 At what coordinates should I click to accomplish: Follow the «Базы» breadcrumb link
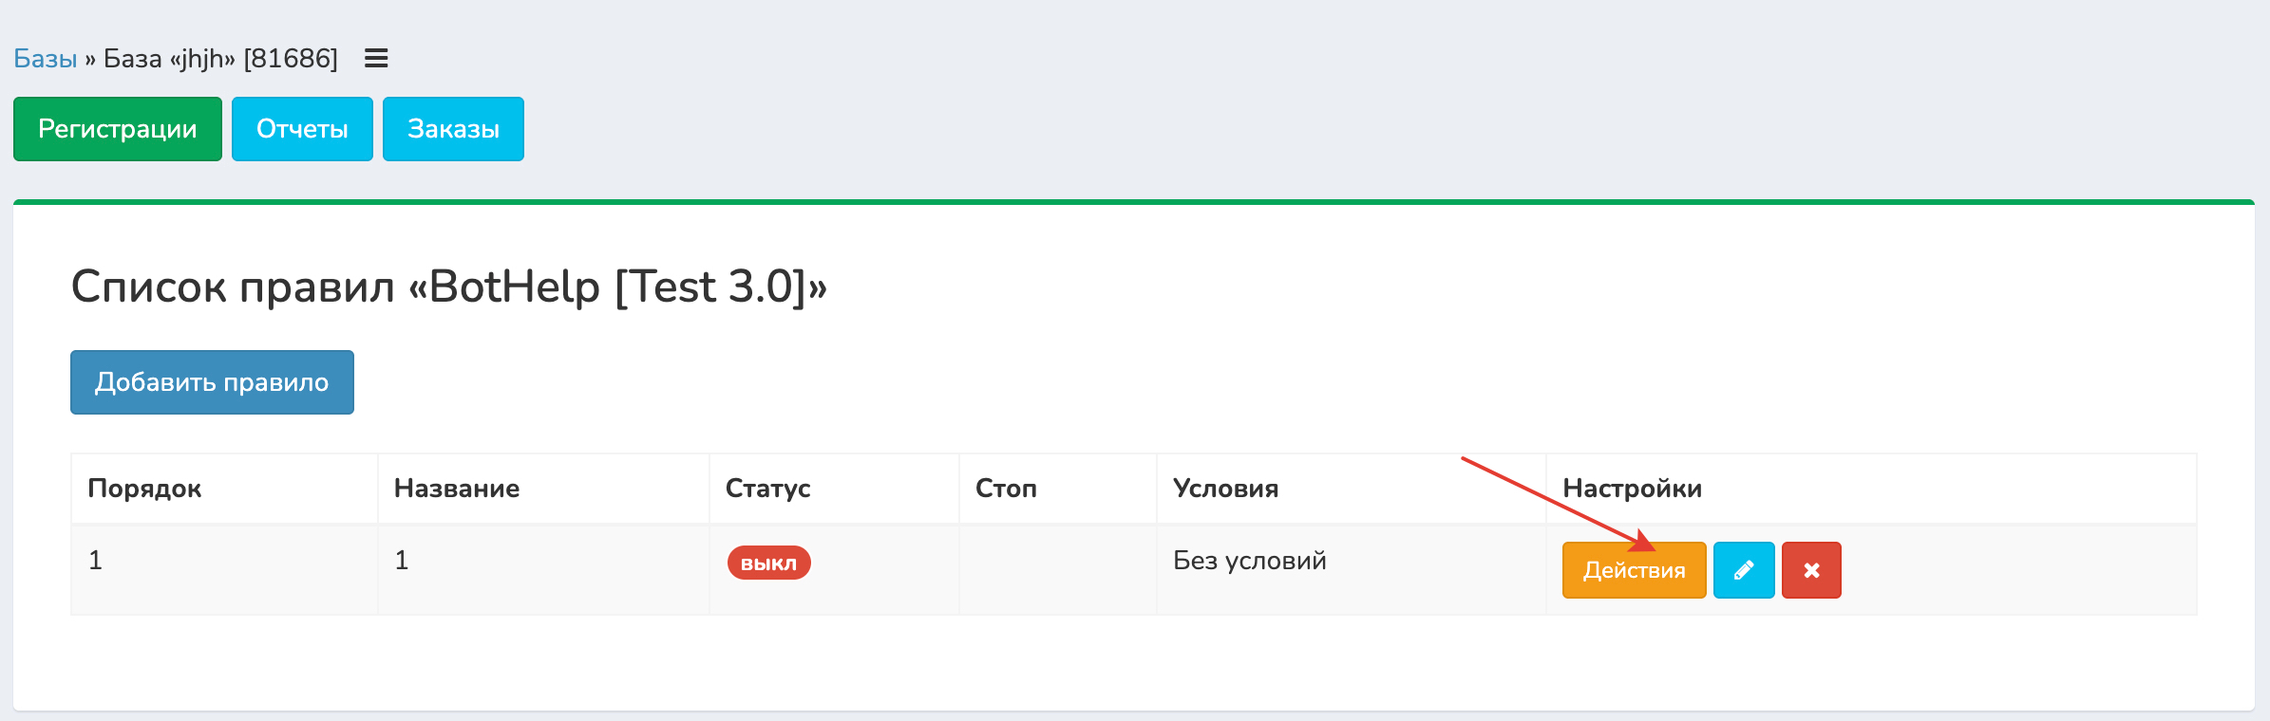(45, 59)
